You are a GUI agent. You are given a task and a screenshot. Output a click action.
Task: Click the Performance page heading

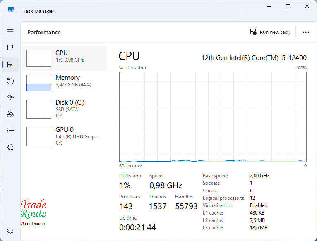(44, 32)
